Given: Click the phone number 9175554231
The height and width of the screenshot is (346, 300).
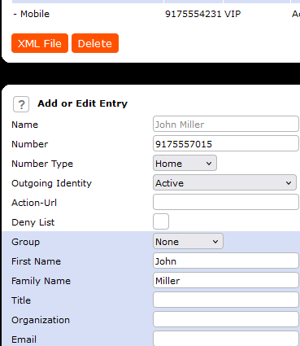Looking at the screenshot, I should (x=193, y=14).
